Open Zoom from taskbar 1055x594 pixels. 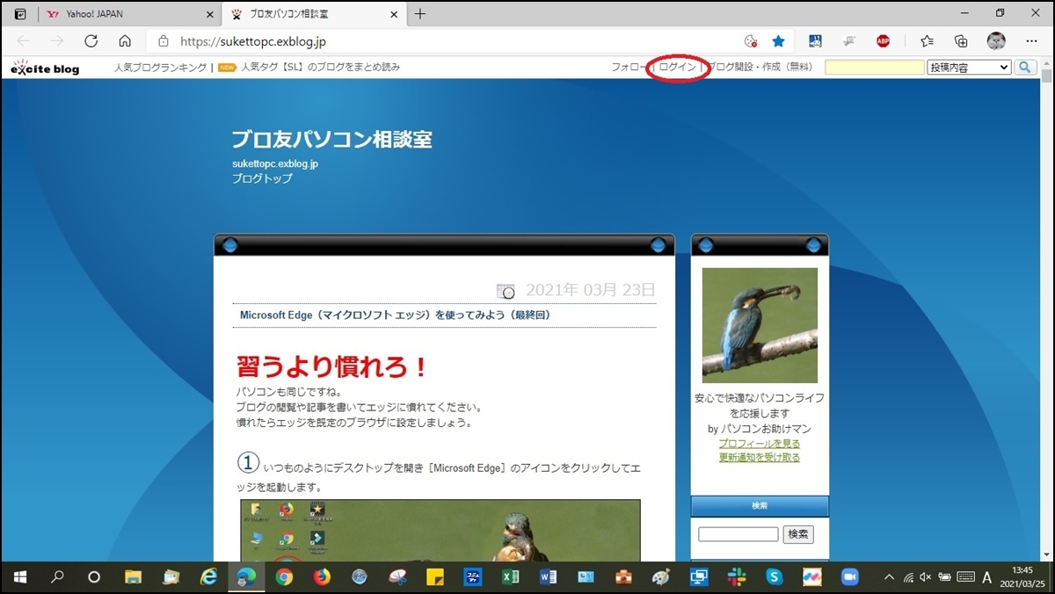(849, 576)
